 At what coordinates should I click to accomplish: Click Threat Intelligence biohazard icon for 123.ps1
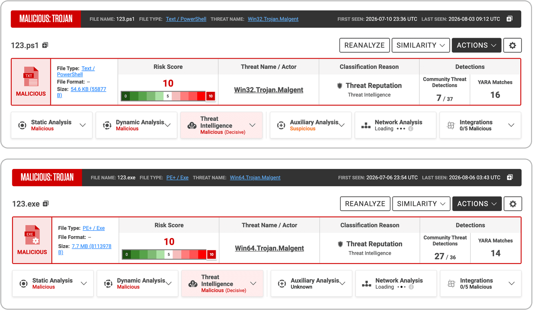point(192,125)
